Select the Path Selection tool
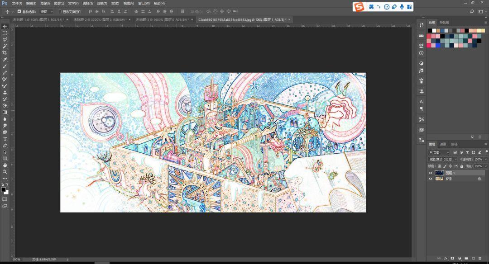 tap(5, 152)
